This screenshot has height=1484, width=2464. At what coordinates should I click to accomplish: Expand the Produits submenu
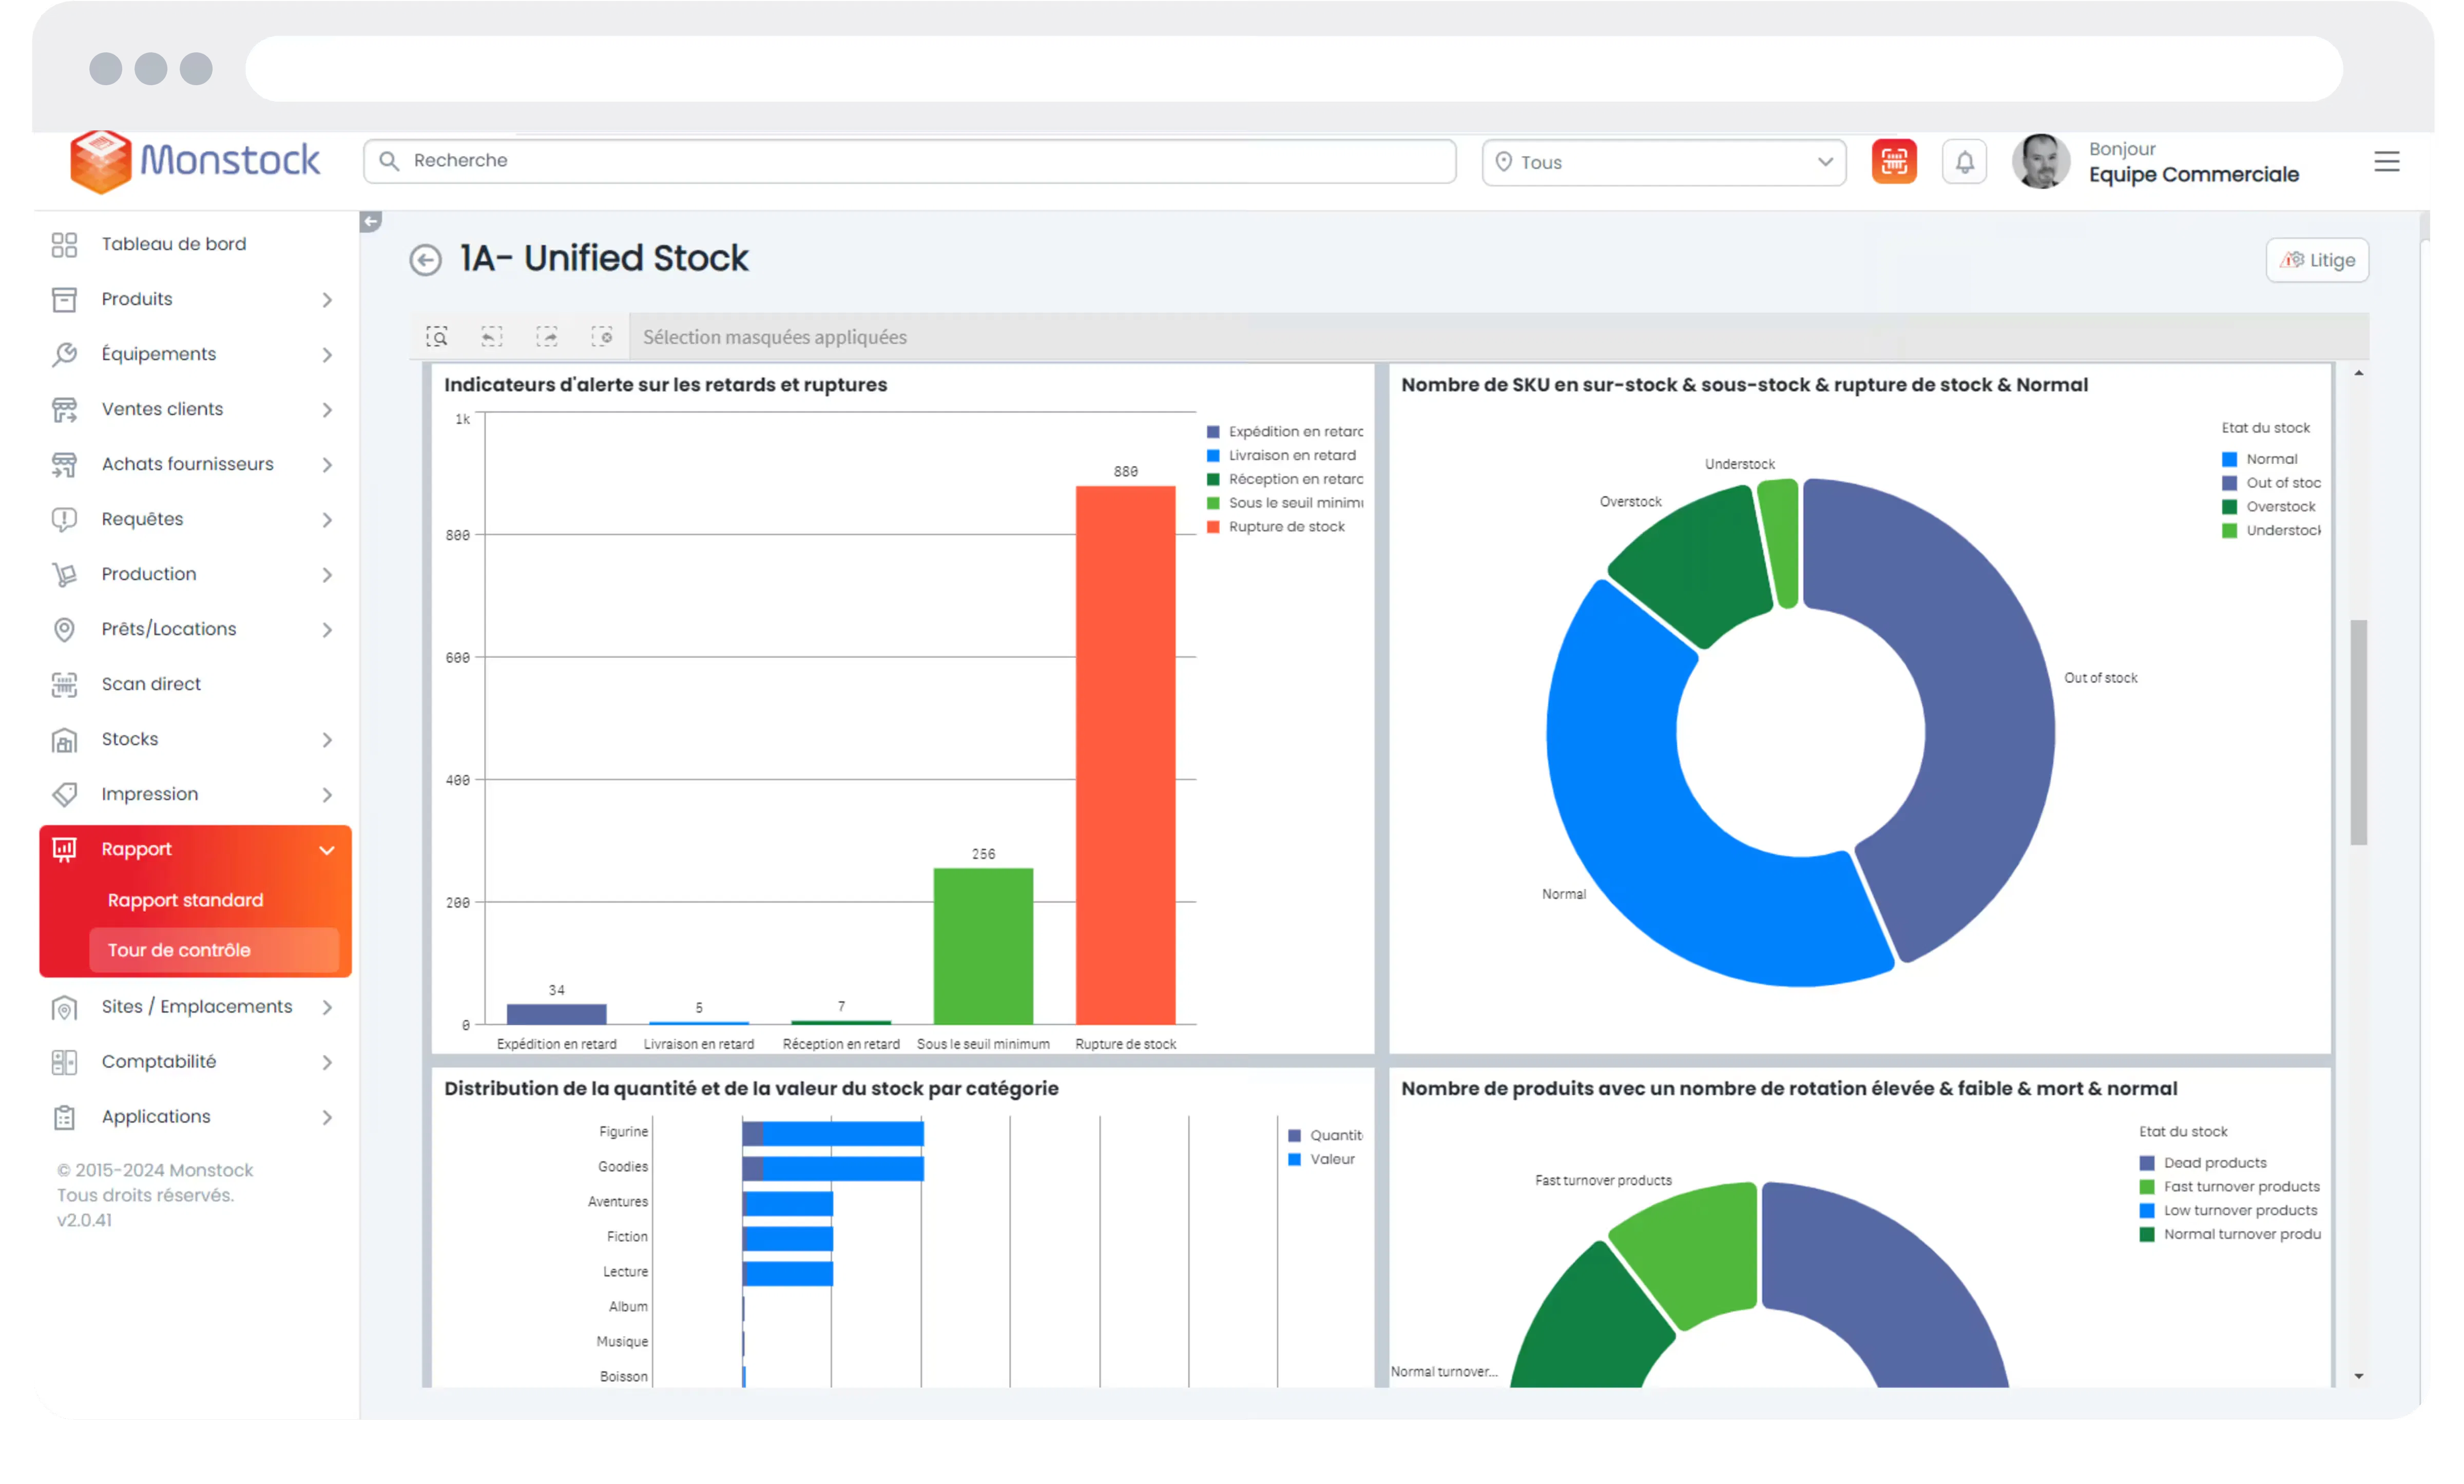click(327, 300)
